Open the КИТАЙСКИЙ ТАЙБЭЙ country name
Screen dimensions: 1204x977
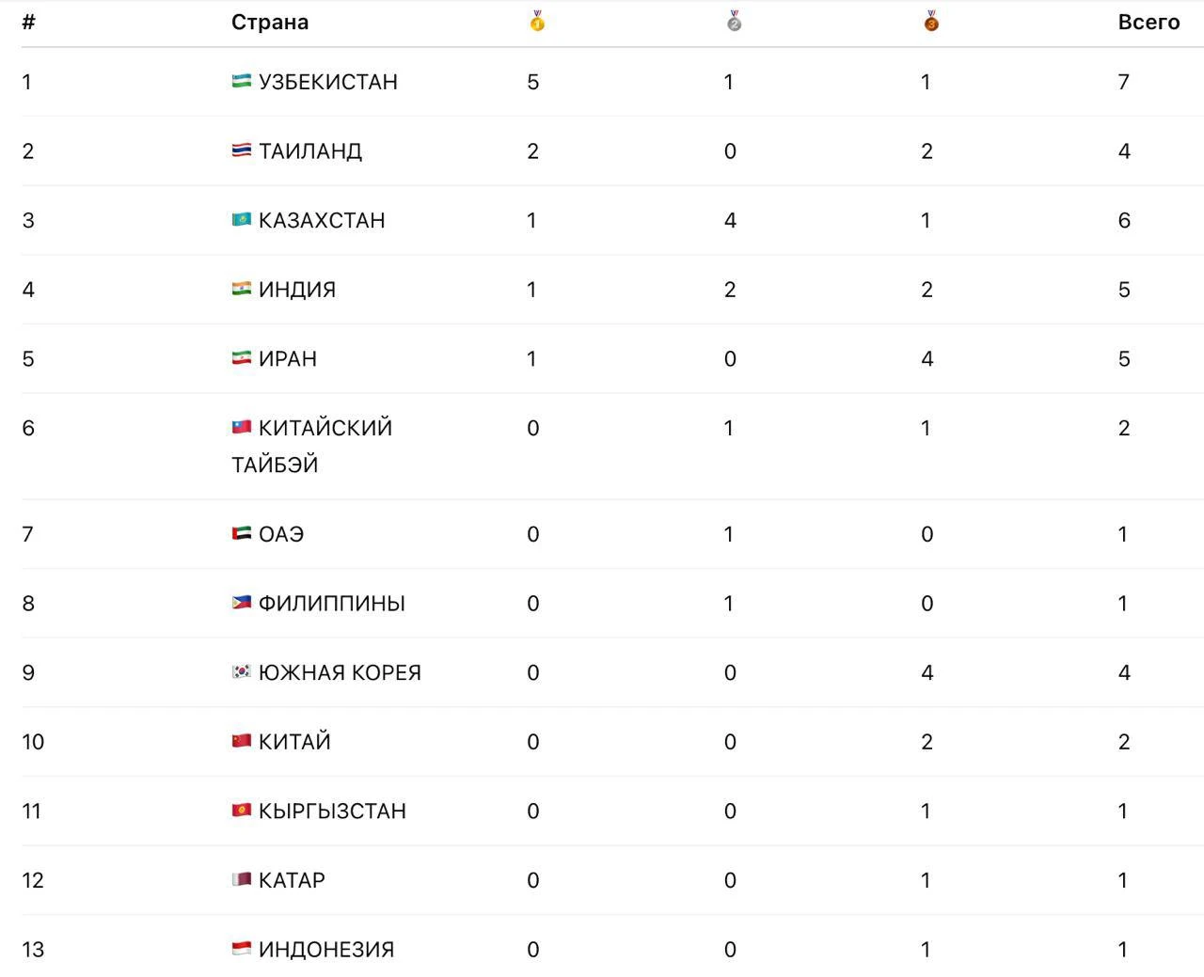[312, 446]
